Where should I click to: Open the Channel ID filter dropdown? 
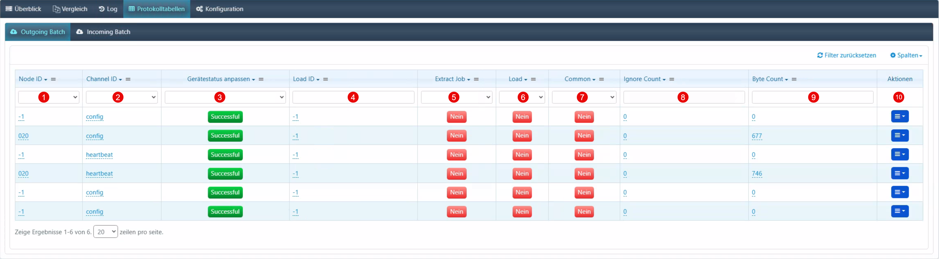121,97
